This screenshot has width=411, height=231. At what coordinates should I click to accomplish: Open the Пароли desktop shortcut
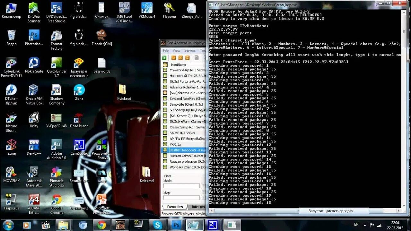[x=169, y=10]
